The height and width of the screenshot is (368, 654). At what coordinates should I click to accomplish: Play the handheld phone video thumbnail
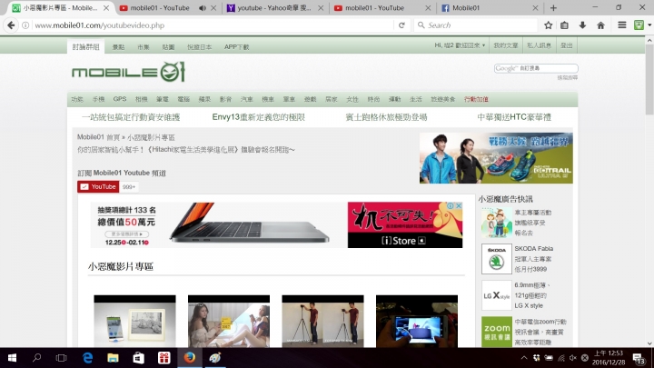coord(417,322)
